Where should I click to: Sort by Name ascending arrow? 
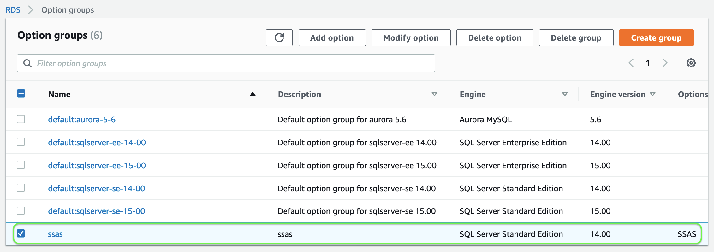point(253,94)
